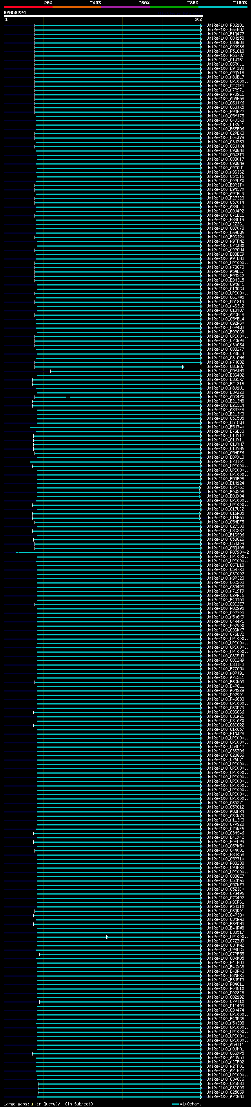The image size is (251, 1107).
Task: Open hit UniRef100_C5X3T9
Action: pyautogui.click(x=225, y=155)
